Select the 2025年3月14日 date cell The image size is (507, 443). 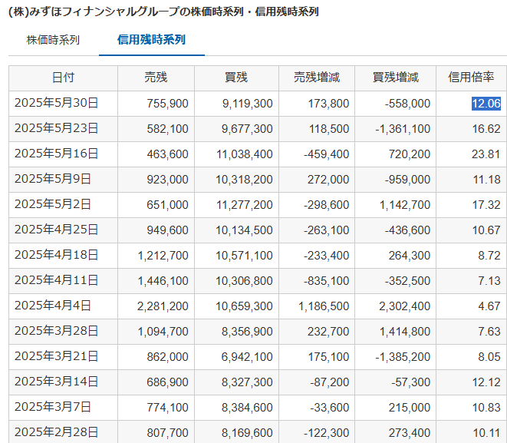pos(56,382)
